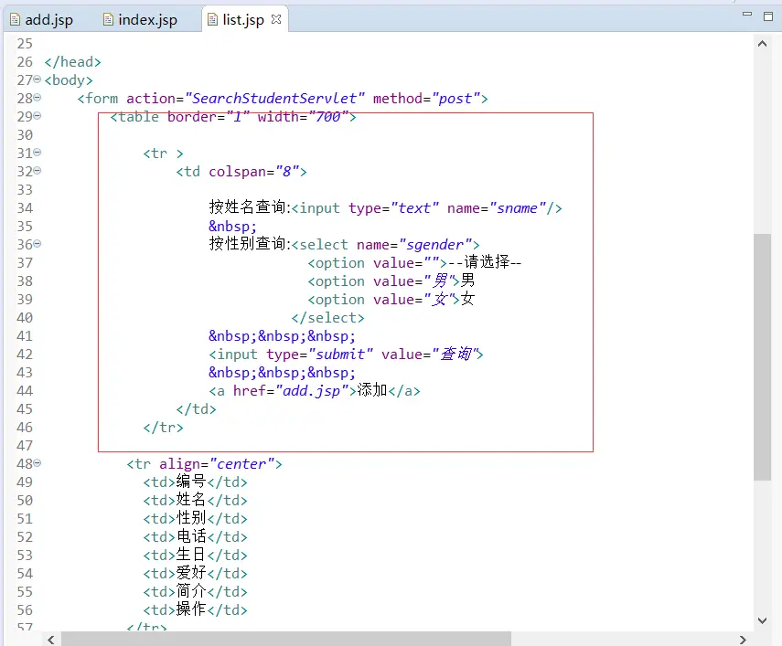Click the list.jsp file icon
Viewport: 782px width, 646px height.
point(212,19)
